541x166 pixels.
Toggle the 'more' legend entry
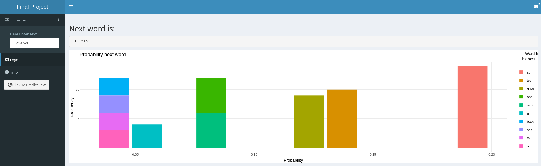(530, 105)
